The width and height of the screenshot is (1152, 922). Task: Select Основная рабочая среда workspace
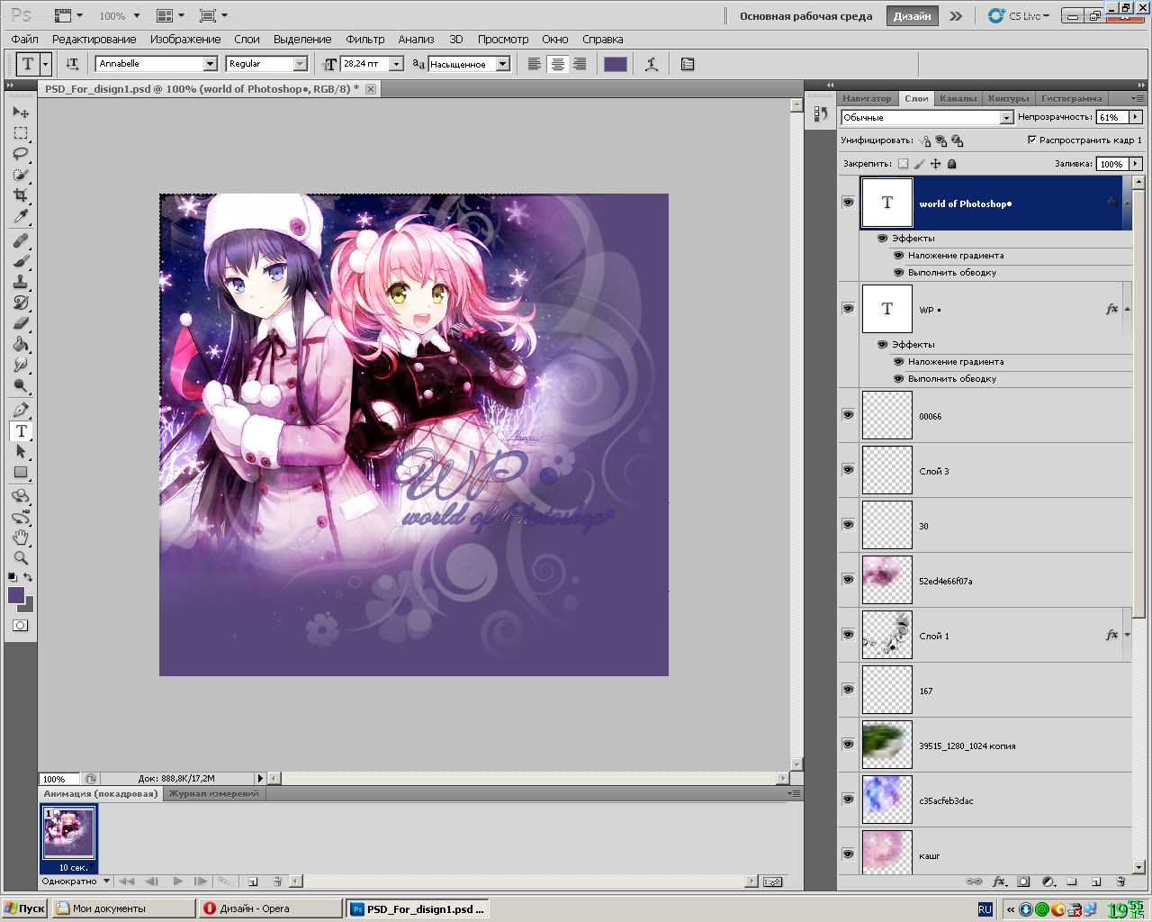coord(805,15)
